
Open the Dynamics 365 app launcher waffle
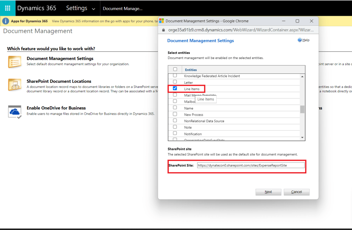coord(8,8)
